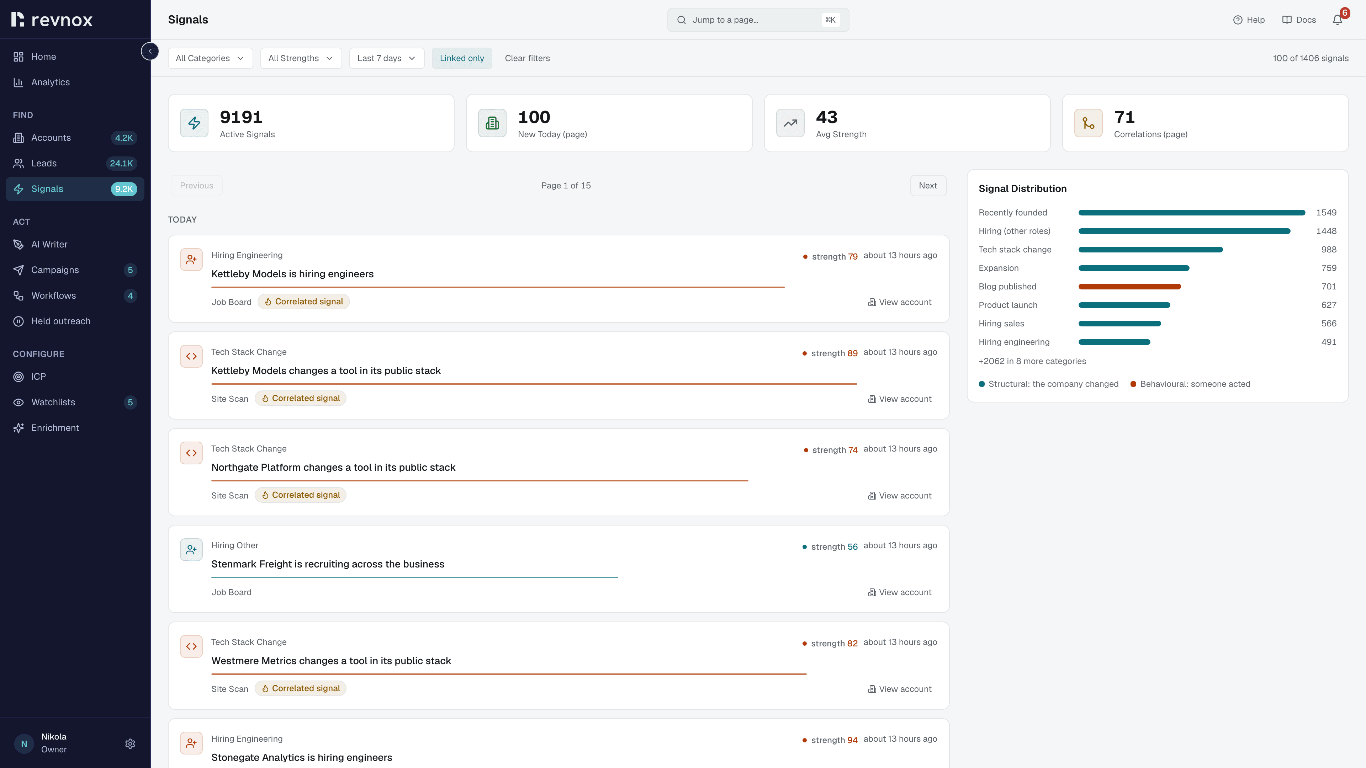This screenshot has width=1366, height=768.
Task: Toggle the Linked only filter
Action: click(461, 58)
